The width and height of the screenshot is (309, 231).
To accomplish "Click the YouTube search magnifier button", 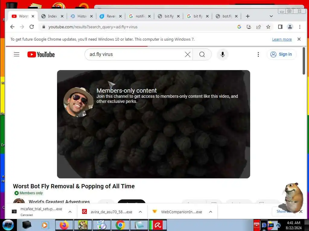I will (202, 54).
